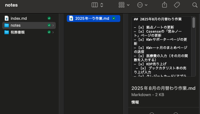Click preview line KDP売り上げ
The height and width of the screenshot is (114, 200).
(x=150, y=64)
